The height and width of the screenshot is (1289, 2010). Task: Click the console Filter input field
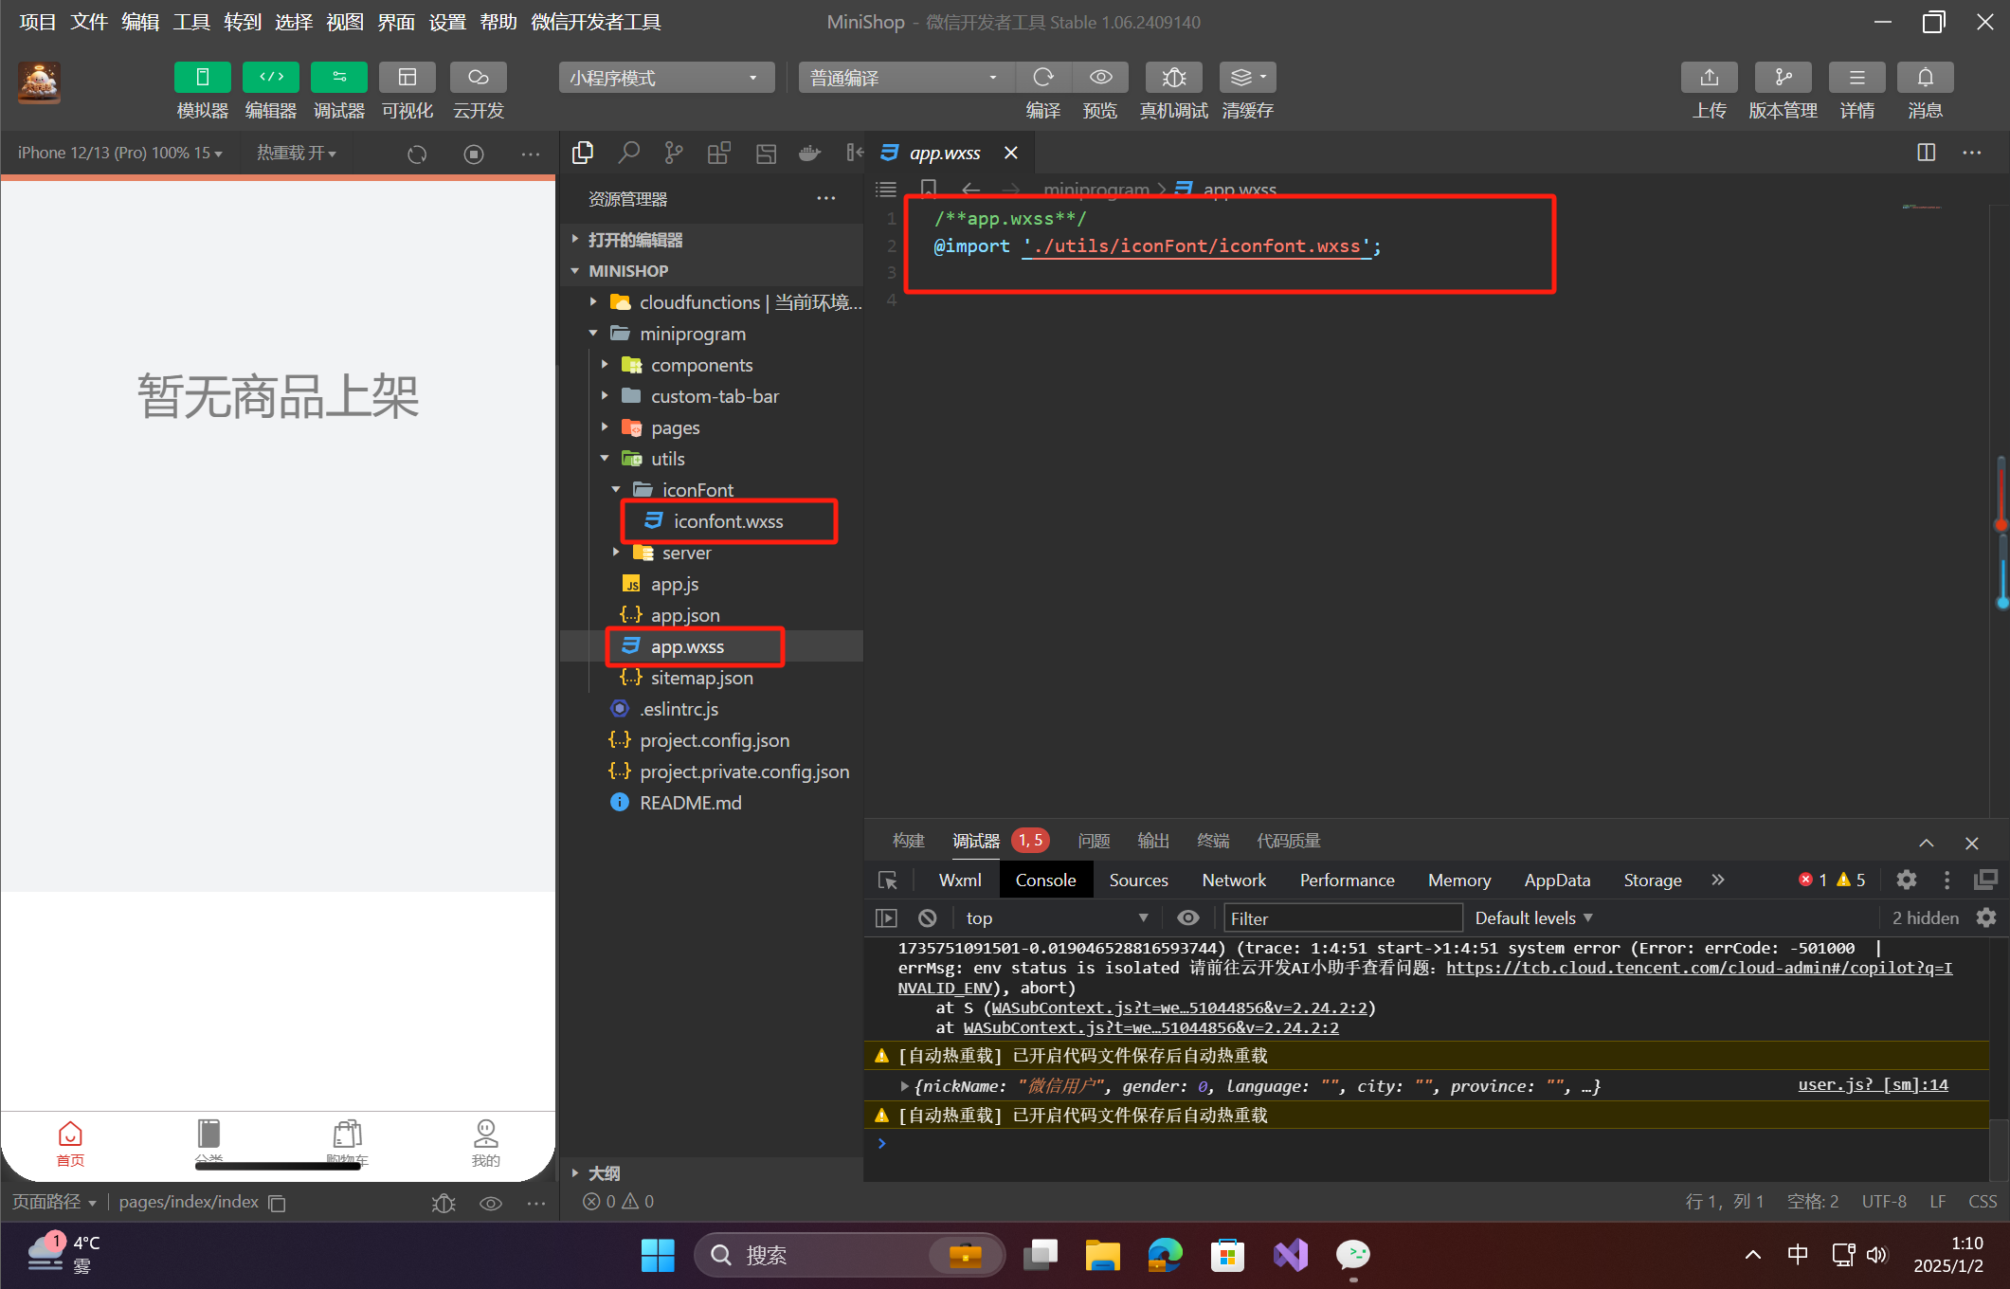point(1342,917)
